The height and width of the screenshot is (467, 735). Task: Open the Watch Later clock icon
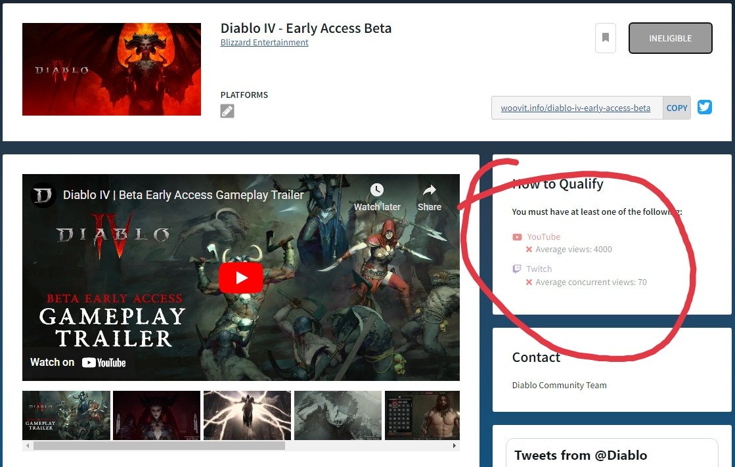coord(376,190)
